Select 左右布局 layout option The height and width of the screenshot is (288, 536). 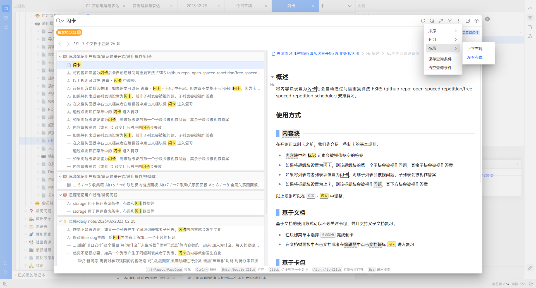coord(475,57)
